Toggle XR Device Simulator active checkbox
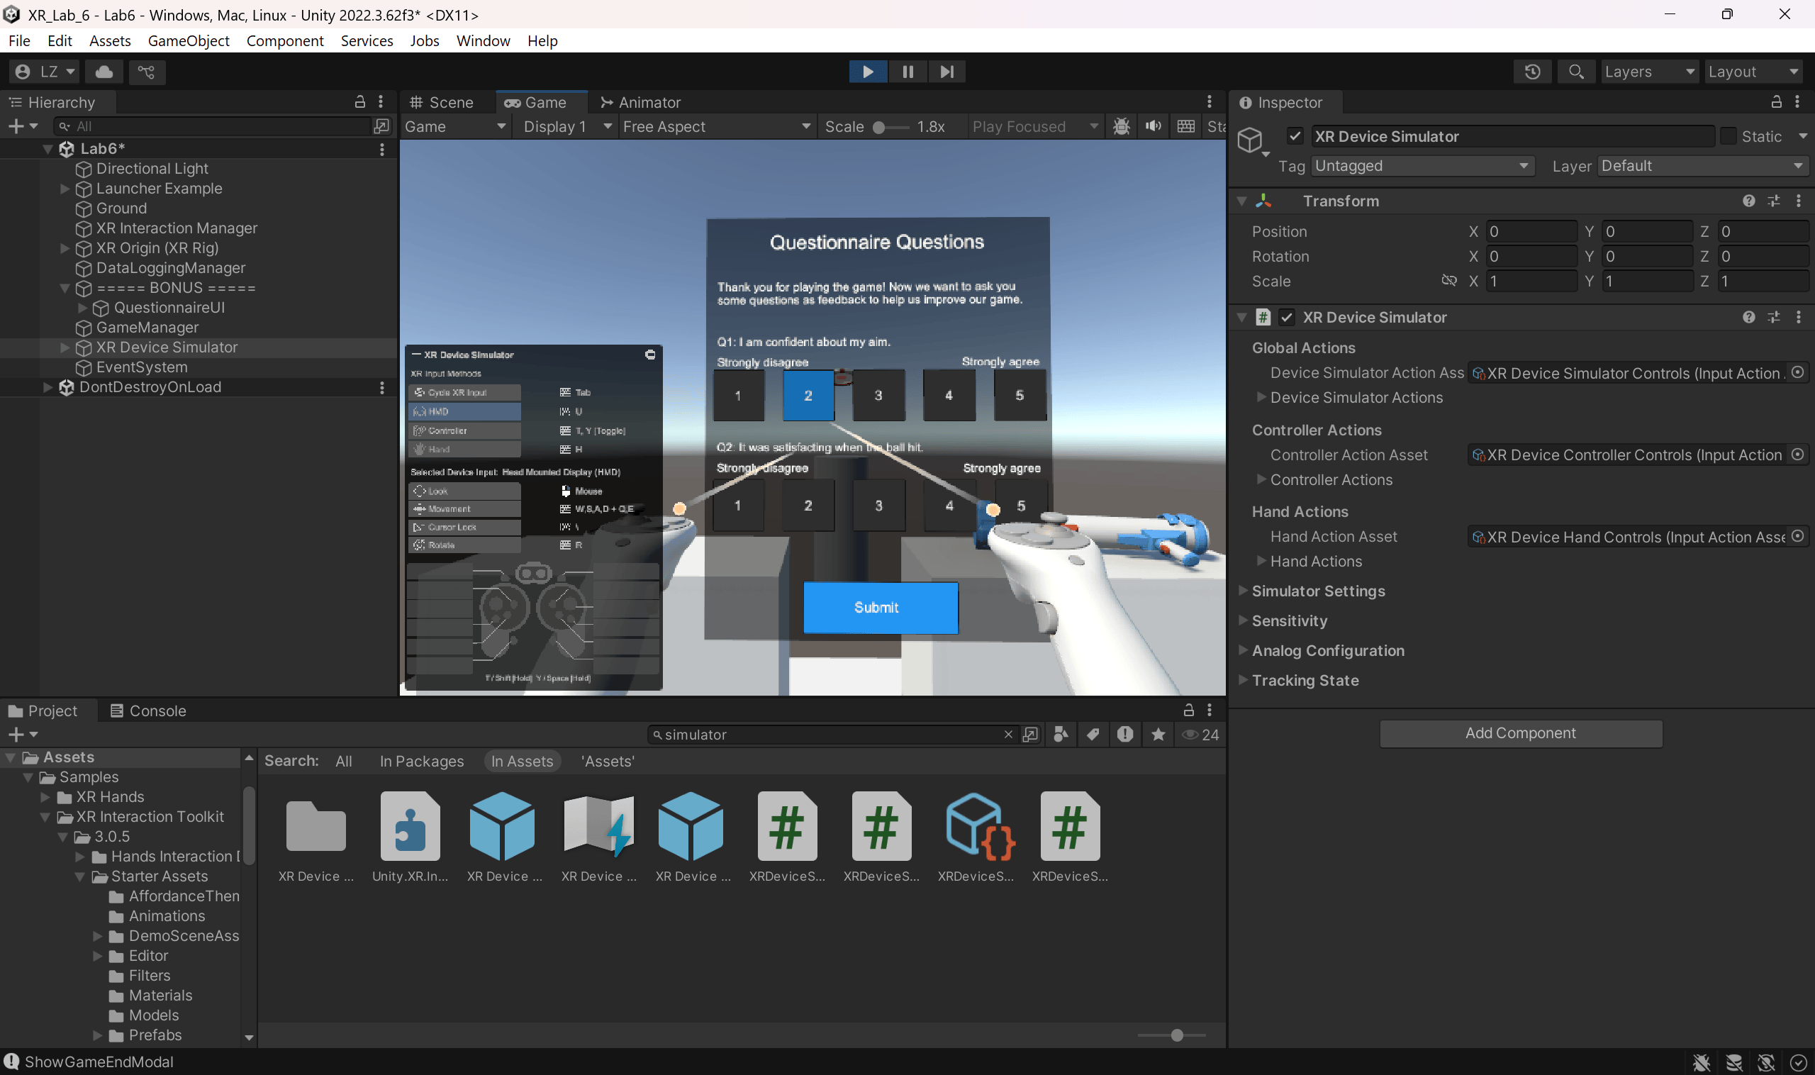This screenshot has width=1815, height=1075. point(1296,136)
